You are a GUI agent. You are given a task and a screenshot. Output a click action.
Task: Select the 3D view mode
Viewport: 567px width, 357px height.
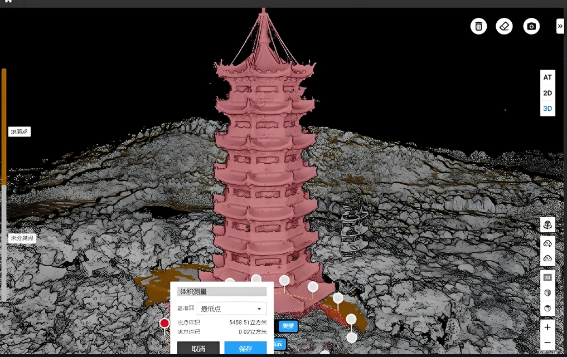tap(547, 109)
